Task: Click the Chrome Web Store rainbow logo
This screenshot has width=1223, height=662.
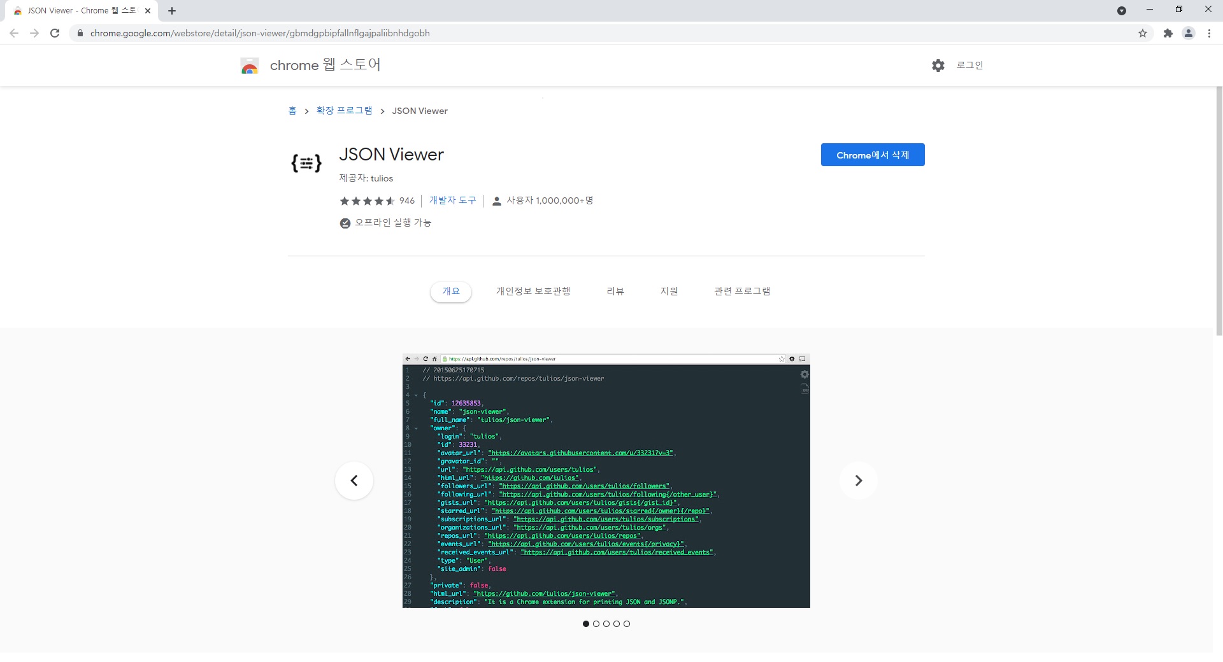Action: coord(250,66)
